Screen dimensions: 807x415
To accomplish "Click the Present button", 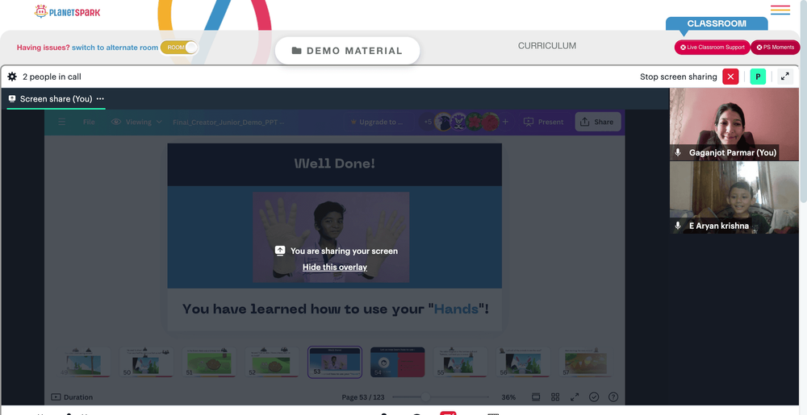I will click(545, 122).
